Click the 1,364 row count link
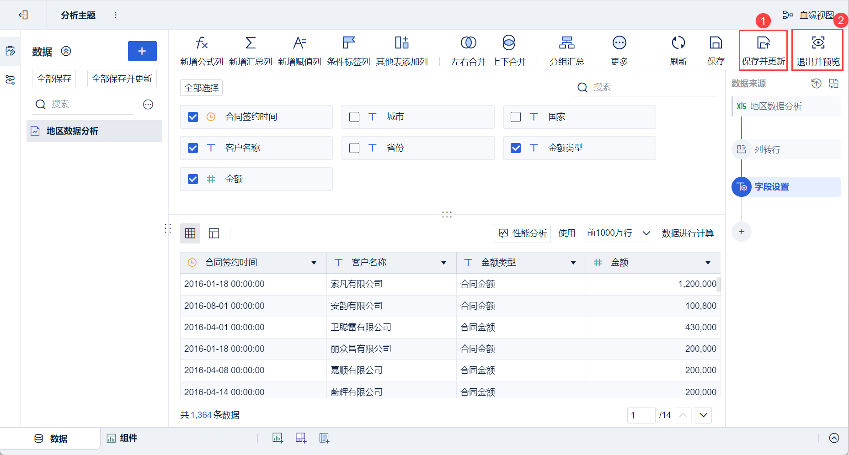Image resolution: width=849 pixels, height=455 pixels. [201, 415]
